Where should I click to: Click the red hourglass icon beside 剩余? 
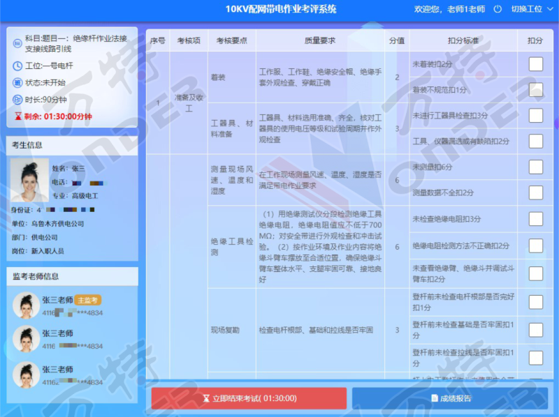[17, 116]
